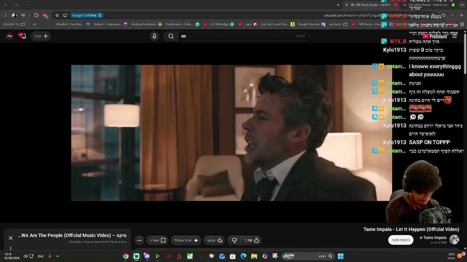Image resolution: width=467 pixels, height=262 pixels.
Task: Open the YouTube account avatar
Action: (x=10, y=36)
